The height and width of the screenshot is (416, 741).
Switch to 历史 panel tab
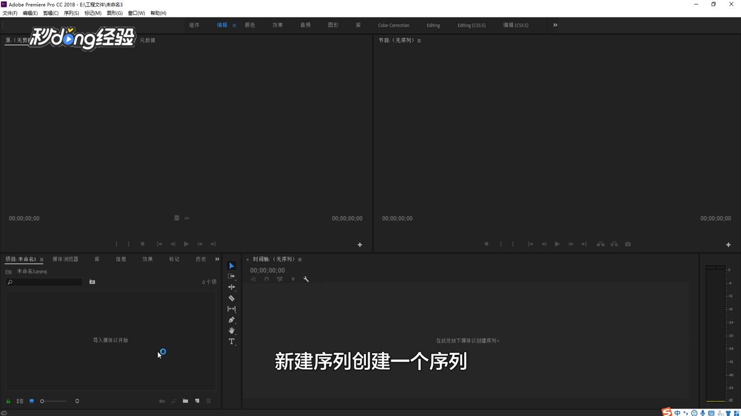(201, 259)
